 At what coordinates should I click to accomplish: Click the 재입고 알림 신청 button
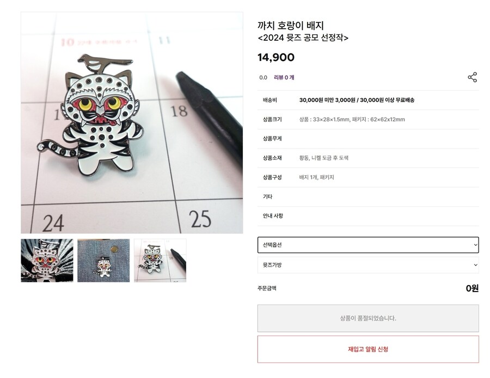click(367, 350)
